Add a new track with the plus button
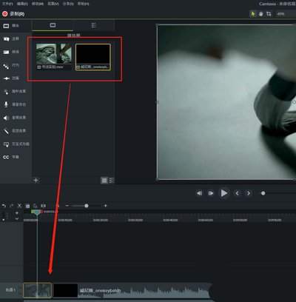This screenshot has width=296, height=302. pyautogui.click(x=17, y=213)
